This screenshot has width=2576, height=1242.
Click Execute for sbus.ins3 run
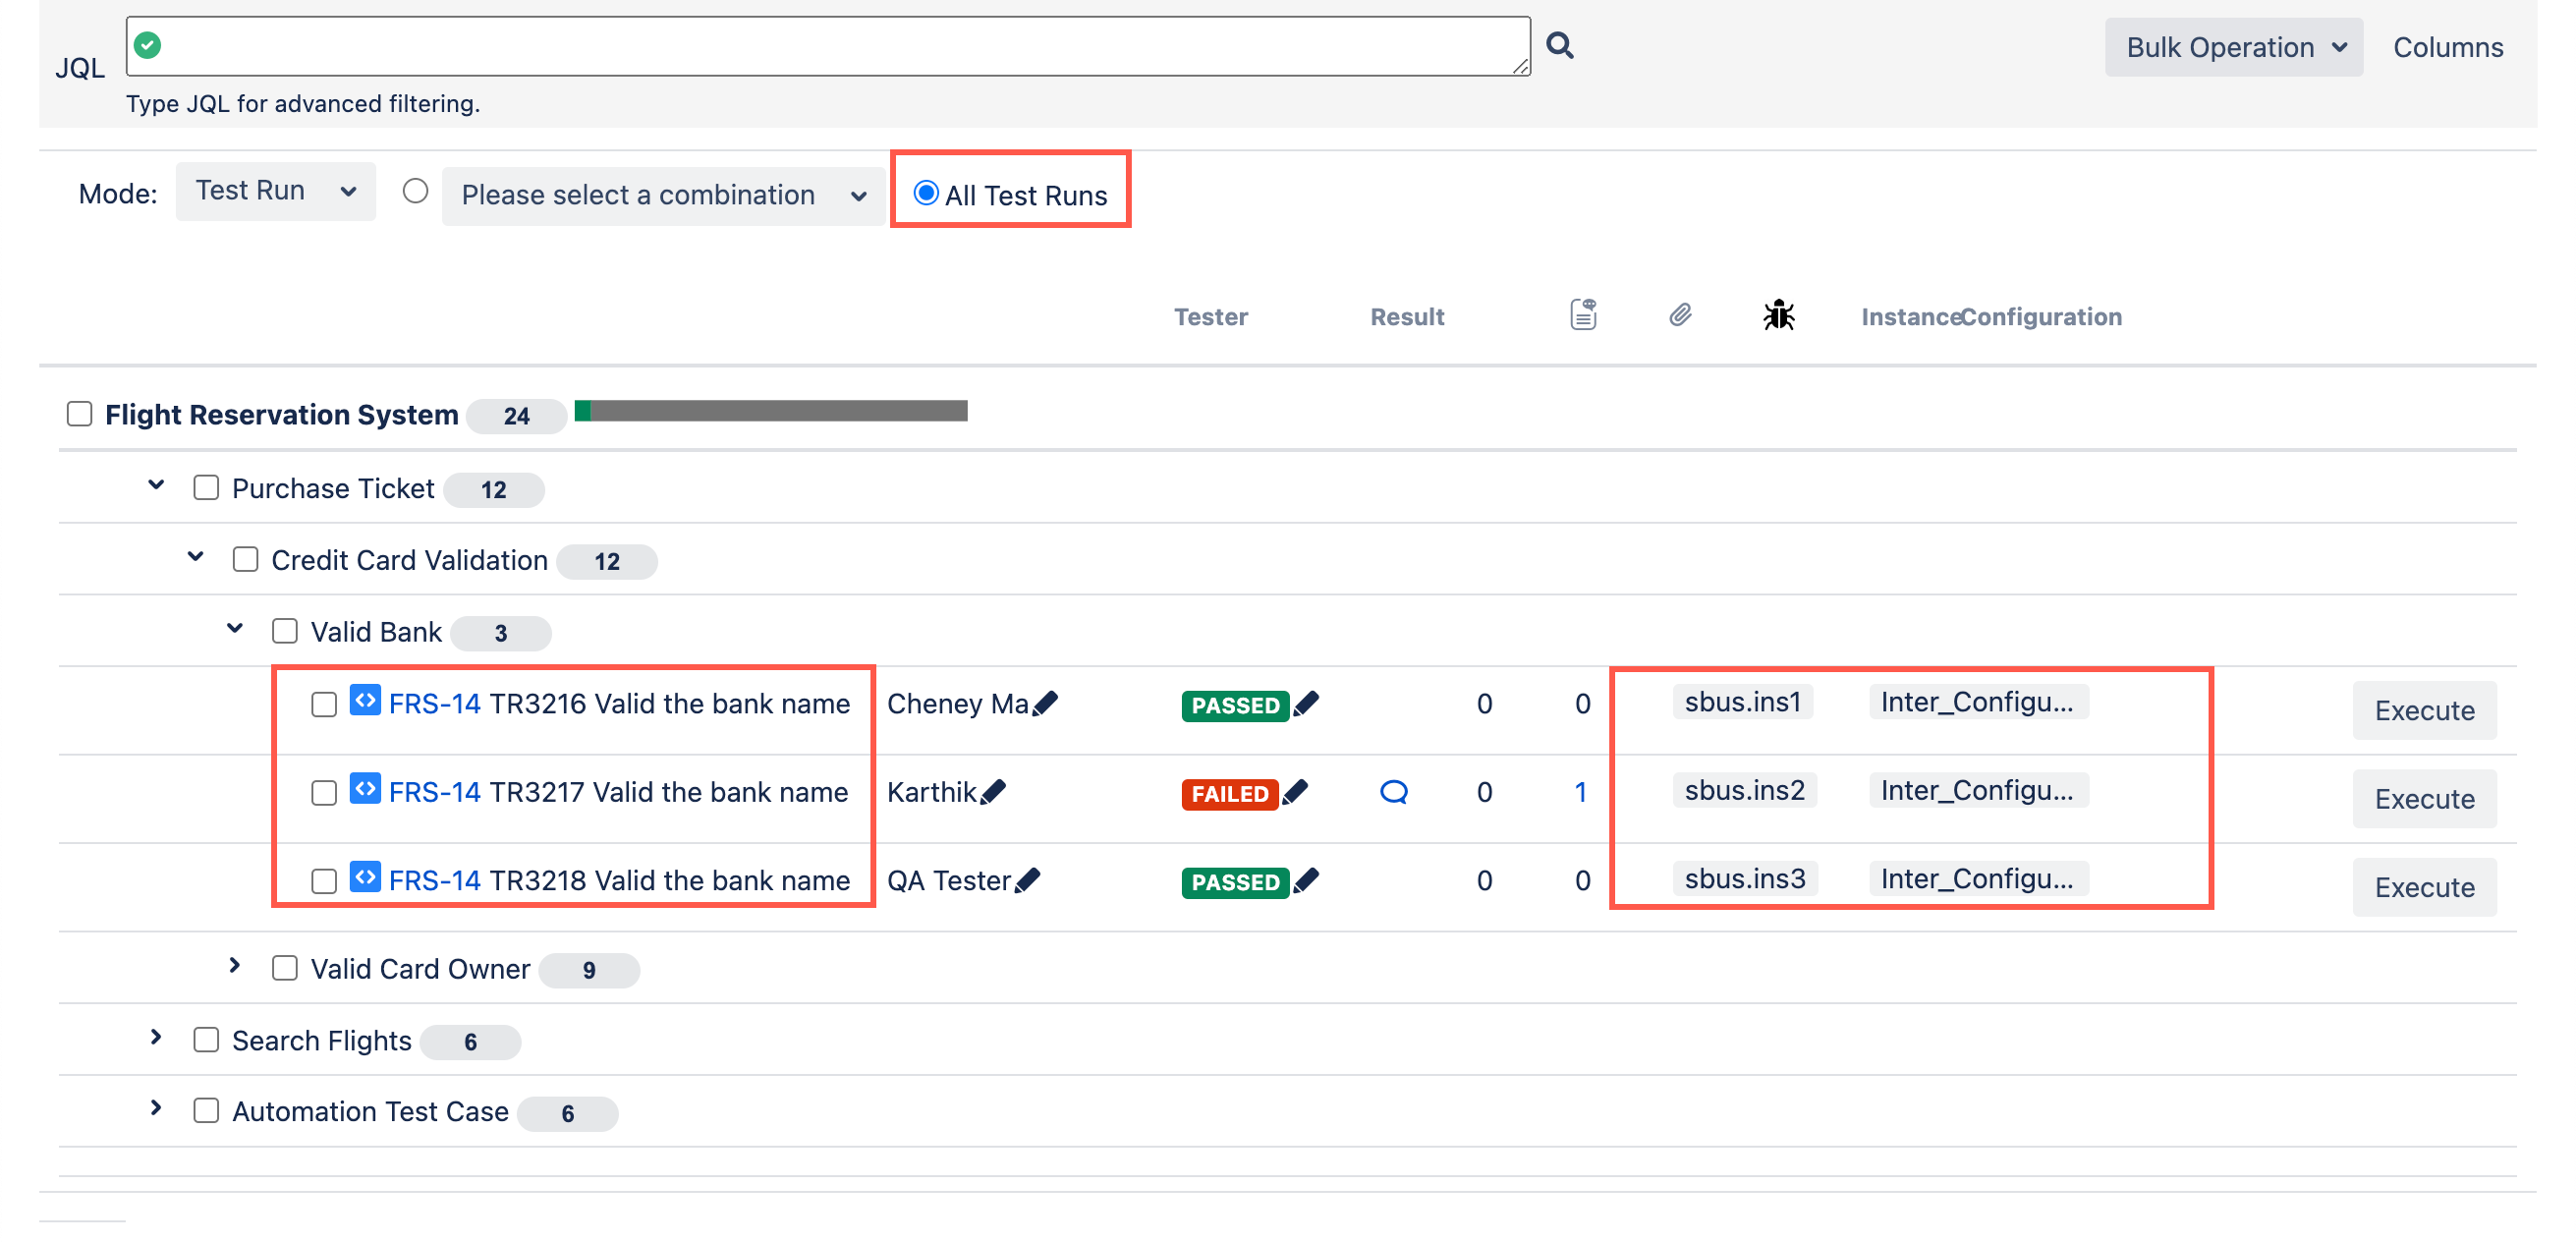(x=2423, y=886)
